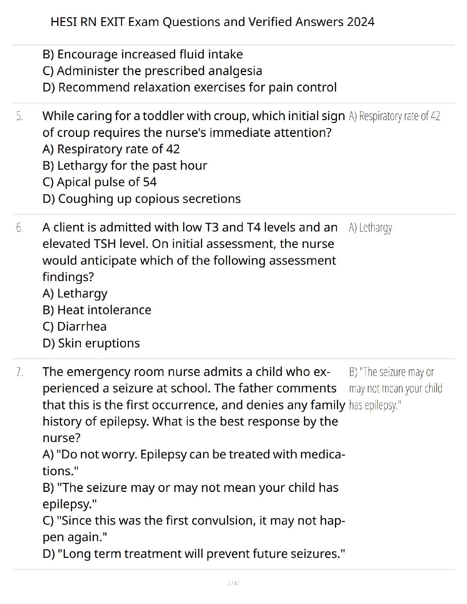Select option A) Lethargy under question 6

click(x=75, y=294)
